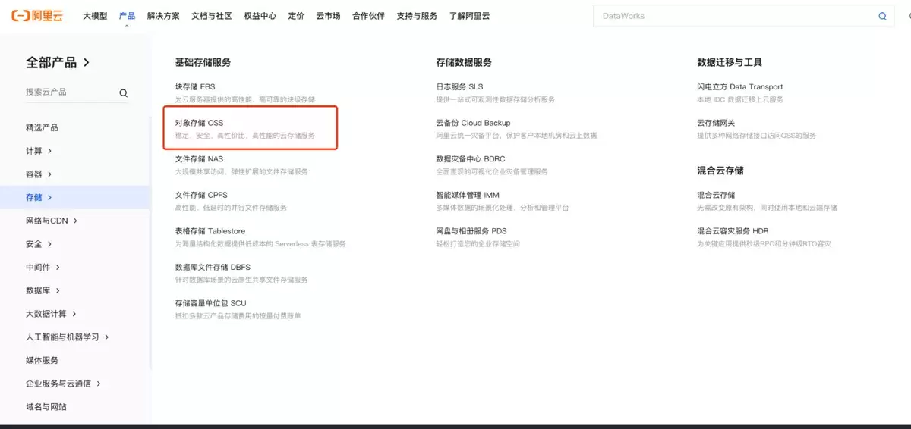Open the 定价 menu
The image size is (911, 429).
tap(296, 16)
